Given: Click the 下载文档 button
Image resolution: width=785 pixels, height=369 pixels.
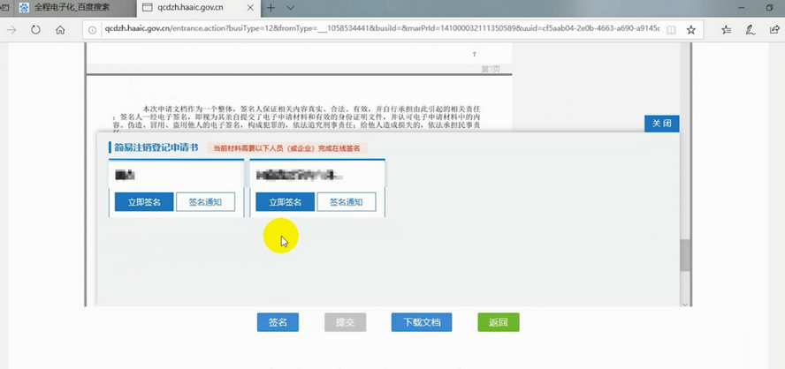Looking at the screenshot, I should (422, 322).
